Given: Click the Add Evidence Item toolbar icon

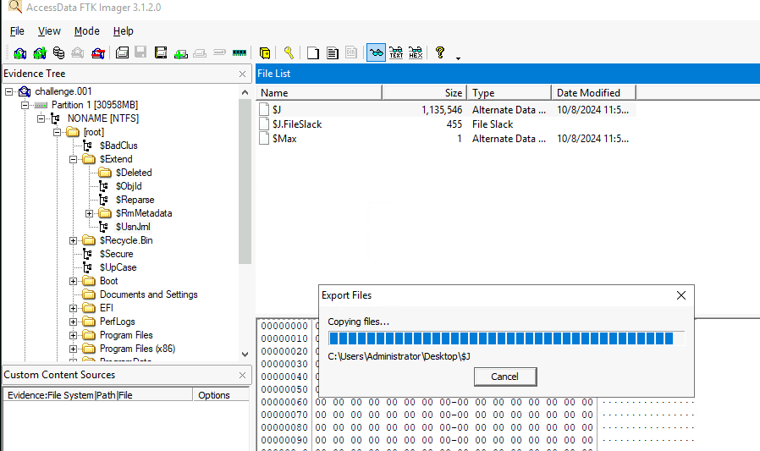Looking at the screenshot, I should click(19, 52).
